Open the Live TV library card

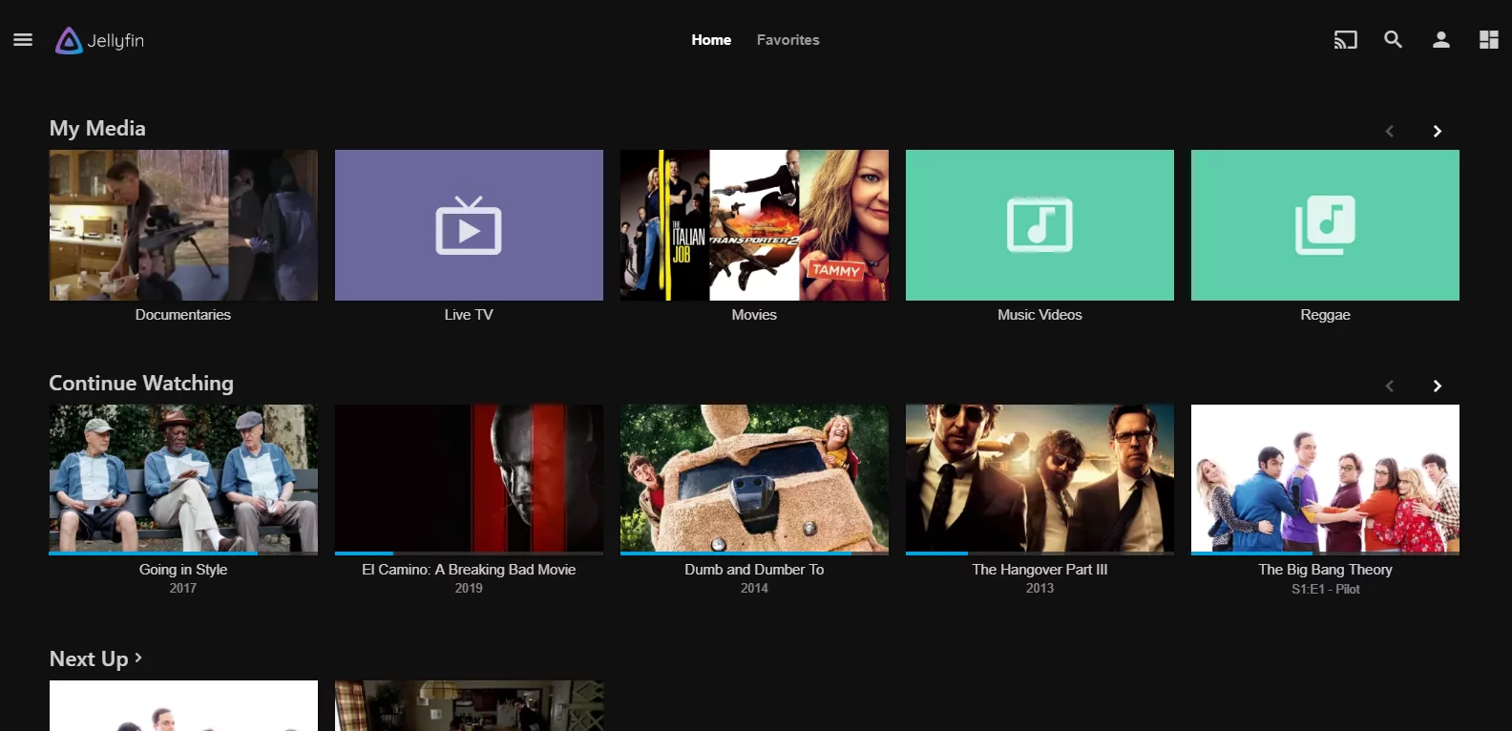469,225
